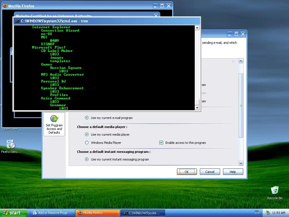This screenshot has width=289, height=217.
Task: Click the program defaults vertical scrollbar thumb
Action: (241, 105)
